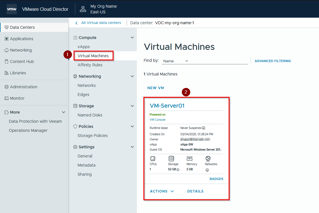Click the Applications icon in sidebar
Viewport: 319px width, 213px height.
pyautogui.click(x=7, y=39)
